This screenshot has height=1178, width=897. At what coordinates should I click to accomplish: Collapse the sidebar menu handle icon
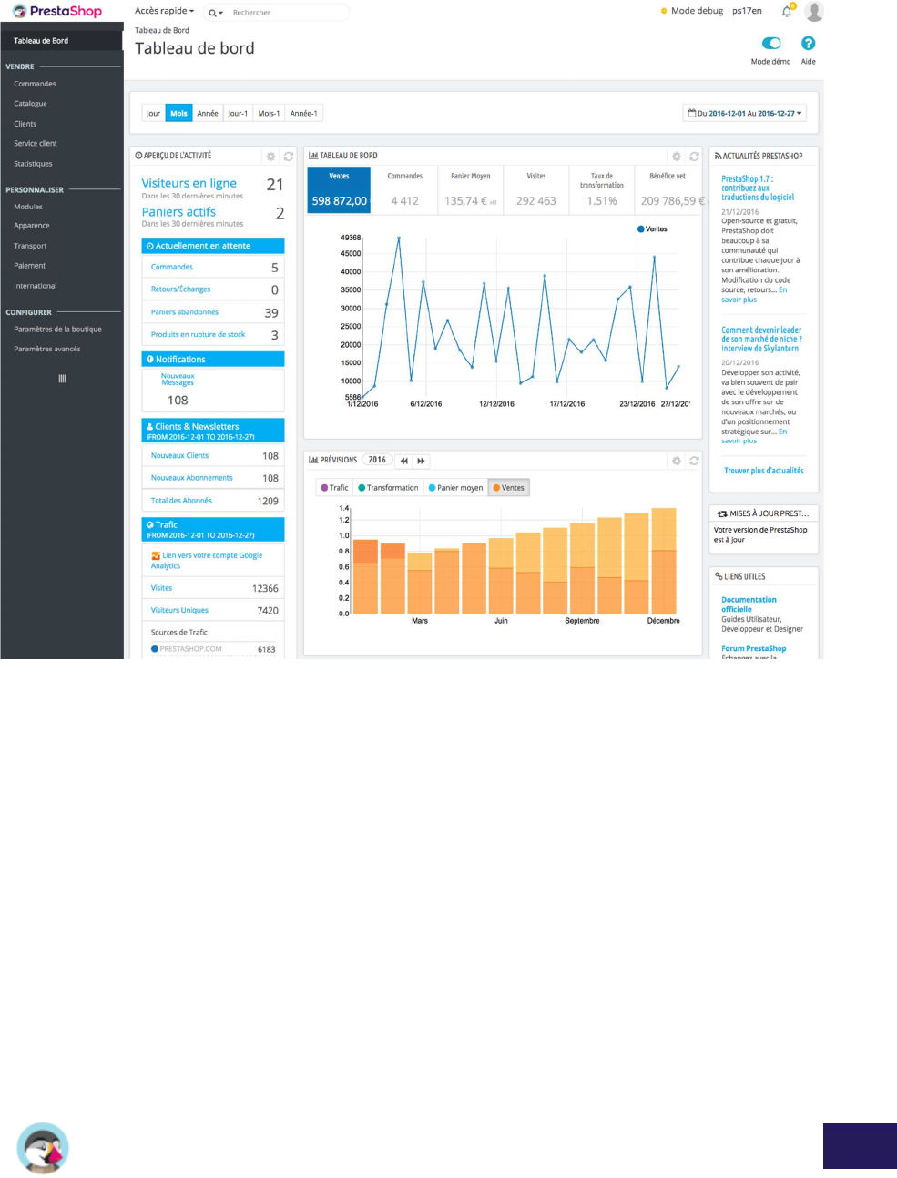(x=62, y=379)
